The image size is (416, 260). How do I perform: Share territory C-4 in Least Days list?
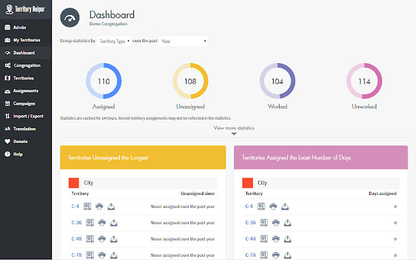click(285, 207)
